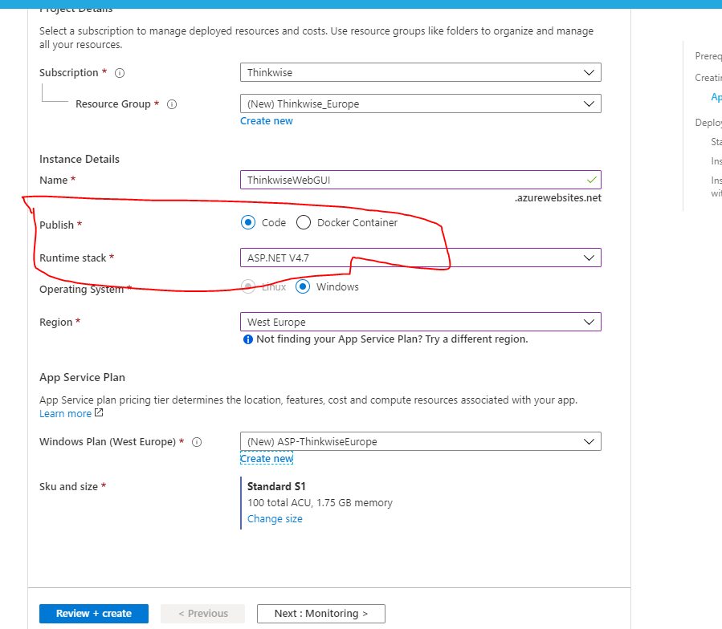Click the info icon beside Resource Group
This screenshot has width=722, height=629.
click(x=172, y=103)
